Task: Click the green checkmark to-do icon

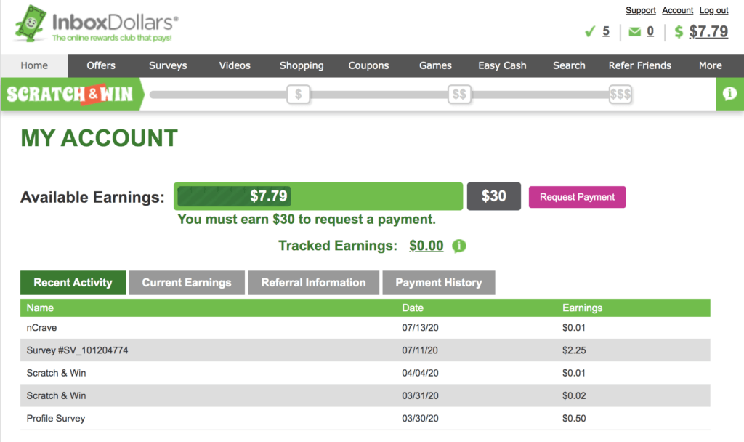Action: (590, 32)
